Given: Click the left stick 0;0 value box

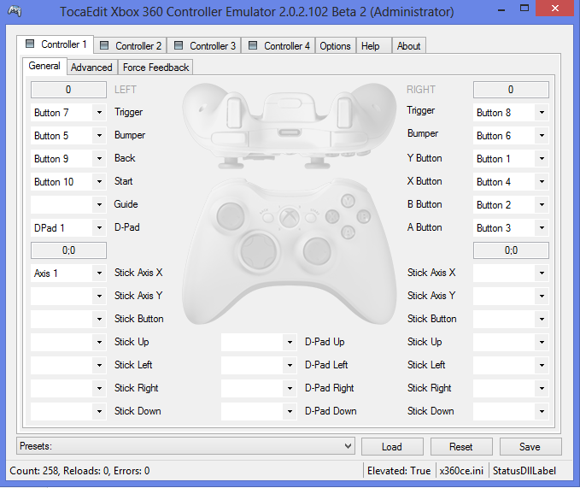Looking at the screenshot, I should point(68,250).
